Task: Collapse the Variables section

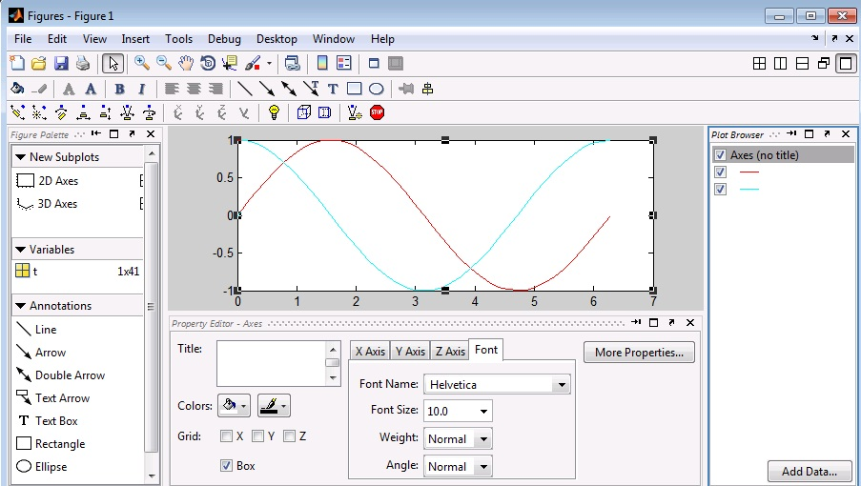Action: [20, 250]
